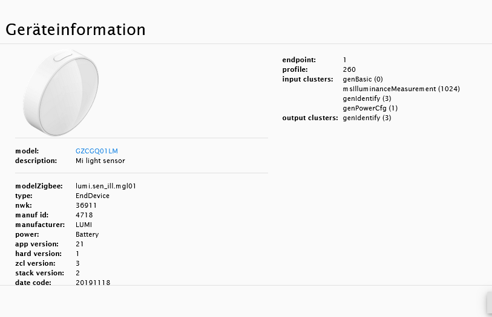The width and height of the screenshot is (492, 317).
Task: Click the manufacturer value LUMI
Action: tap(84, 225)
